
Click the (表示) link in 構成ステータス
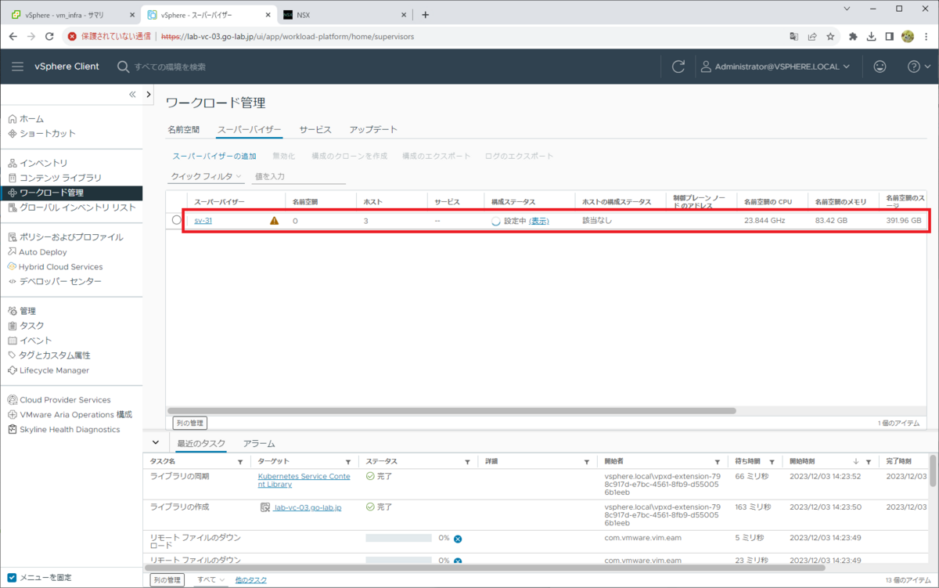539,222
